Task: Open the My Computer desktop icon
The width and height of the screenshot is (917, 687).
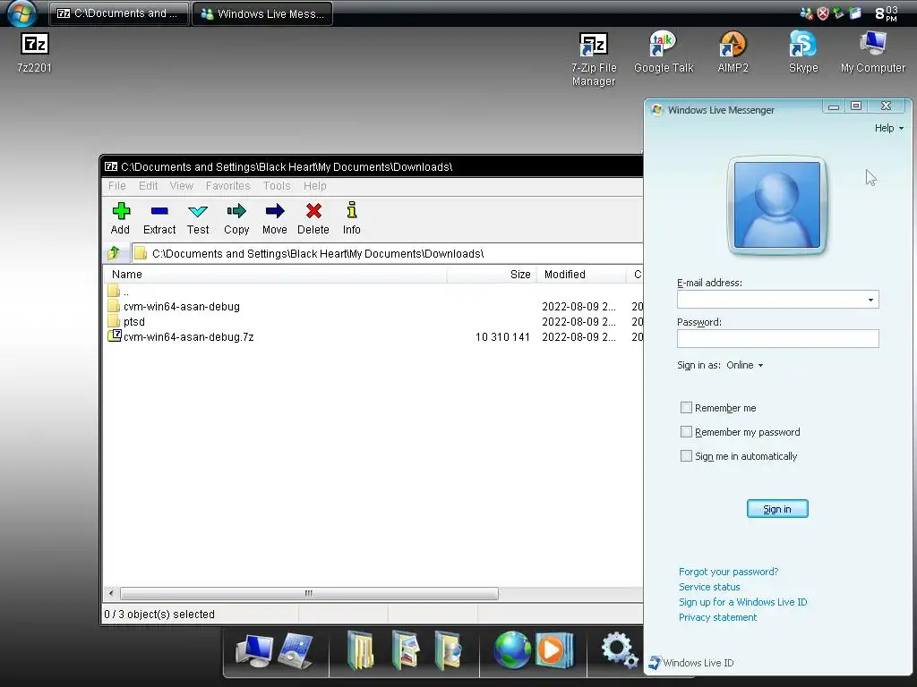Action: (872, 53)
